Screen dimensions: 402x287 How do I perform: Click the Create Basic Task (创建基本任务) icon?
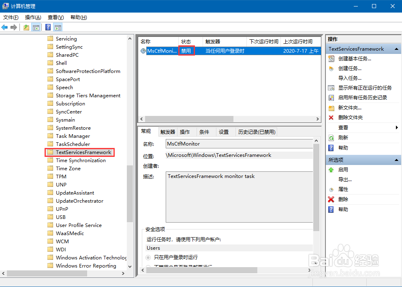(x=331, y=59)
